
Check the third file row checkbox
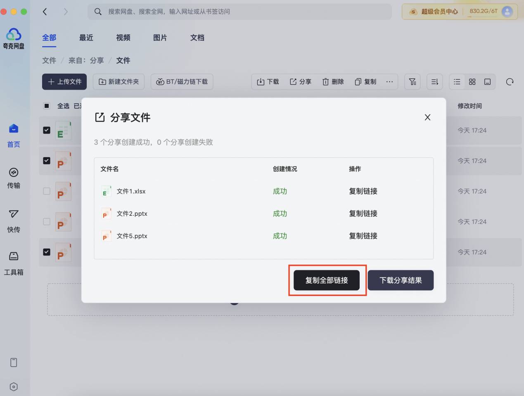pos(47,191)
